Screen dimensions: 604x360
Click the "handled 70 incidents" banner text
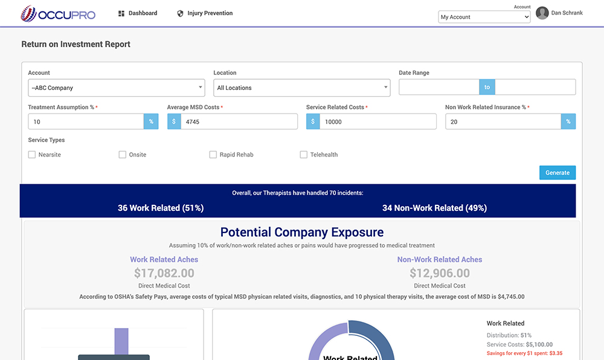coord(298,193)
